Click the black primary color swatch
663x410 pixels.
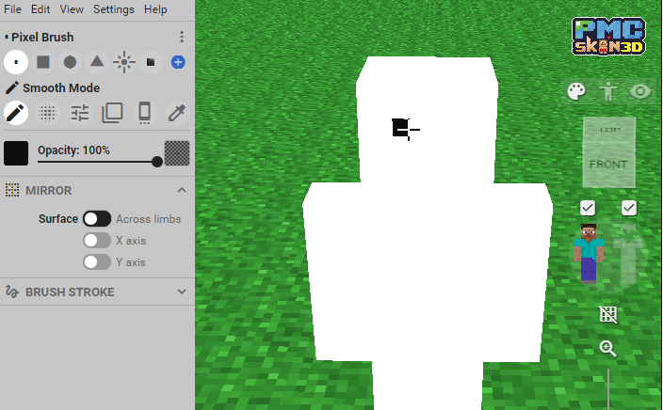16,153
